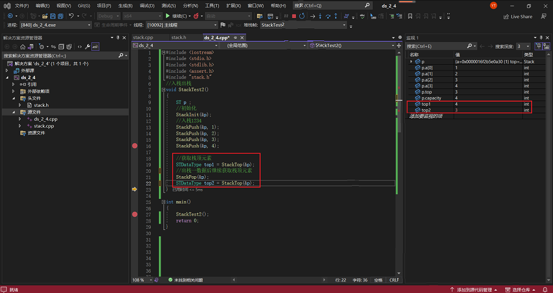
Task: Expand variable p in the Watch panel
Action: click(411, 62)
